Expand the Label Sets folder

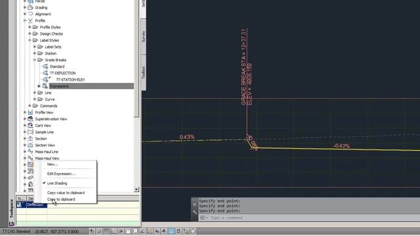click(x=35, y=47)
